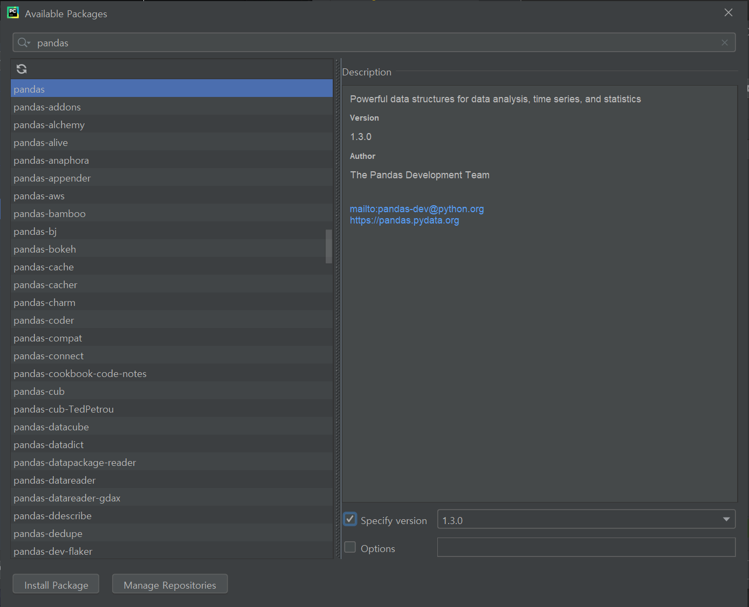
Task: Select pandas-datapackage-reader package
Action: [171, 462]
